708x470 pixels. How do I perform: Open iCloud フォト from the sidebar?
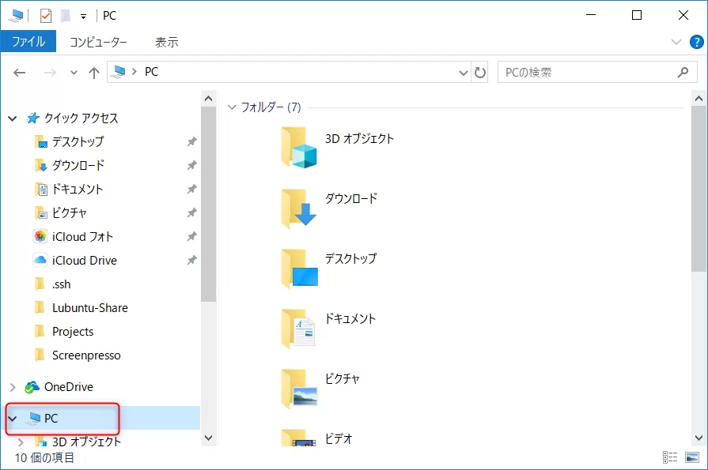pos(81,236)
